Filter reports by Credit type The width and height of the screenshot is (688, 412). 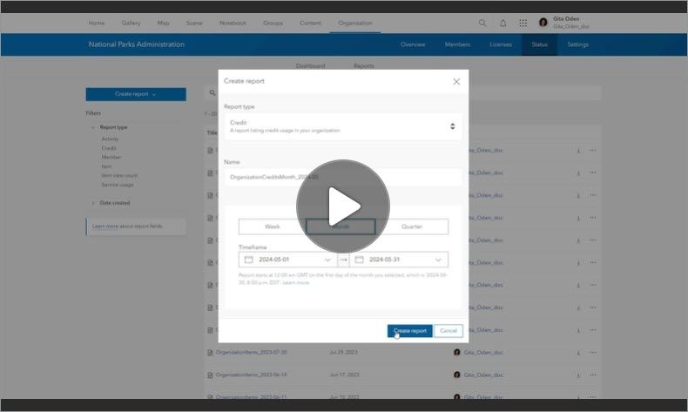(x=109, y=148)
